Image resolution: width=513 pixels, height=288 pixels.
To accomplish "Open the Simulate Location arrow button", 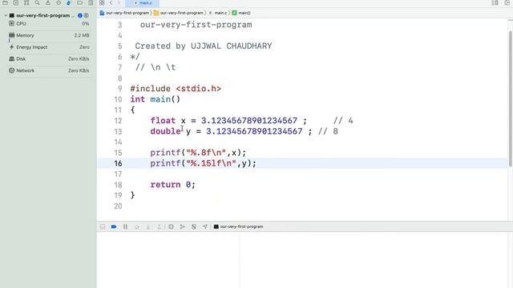I will [205, 226].
